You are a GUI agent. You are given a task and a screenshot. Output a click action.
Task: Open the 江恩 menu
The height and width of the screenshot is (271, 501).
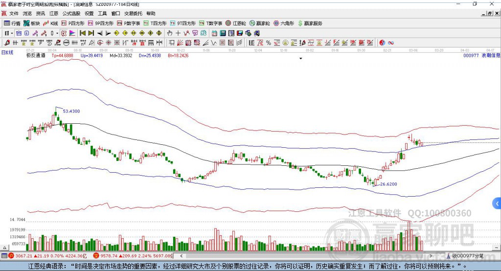click(x=53, y=14)
